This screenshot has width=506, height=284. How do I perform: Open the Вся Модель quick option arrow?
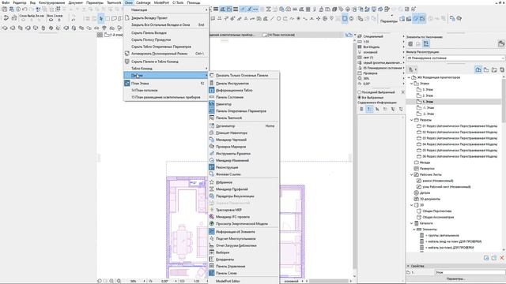[x=404, y=47]
